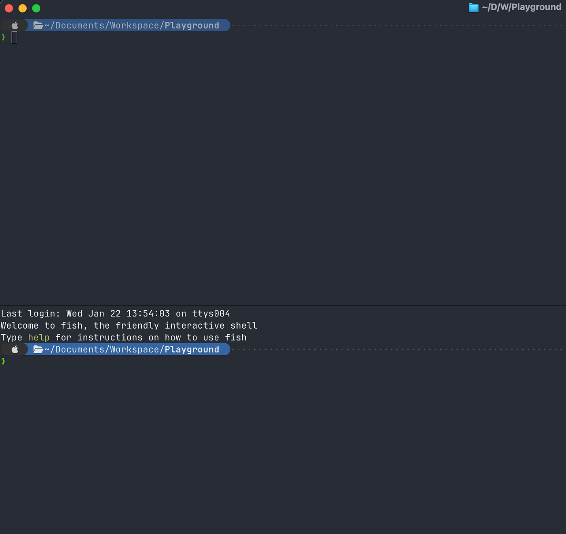Click the highlighted 'help' word in the bottom pane
Image resolution: width=566 pixels, height=534 pixels.
point(39,338)
